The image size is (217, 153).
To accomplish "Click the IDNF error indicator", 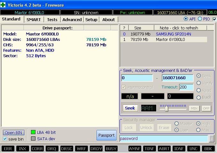I will click(x=179, y=149).
